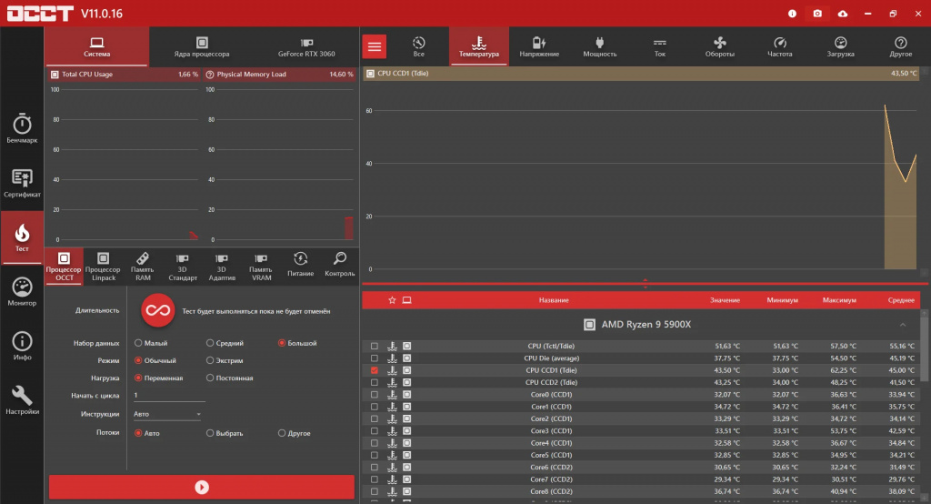Select 3D Стандарт test

182,267
